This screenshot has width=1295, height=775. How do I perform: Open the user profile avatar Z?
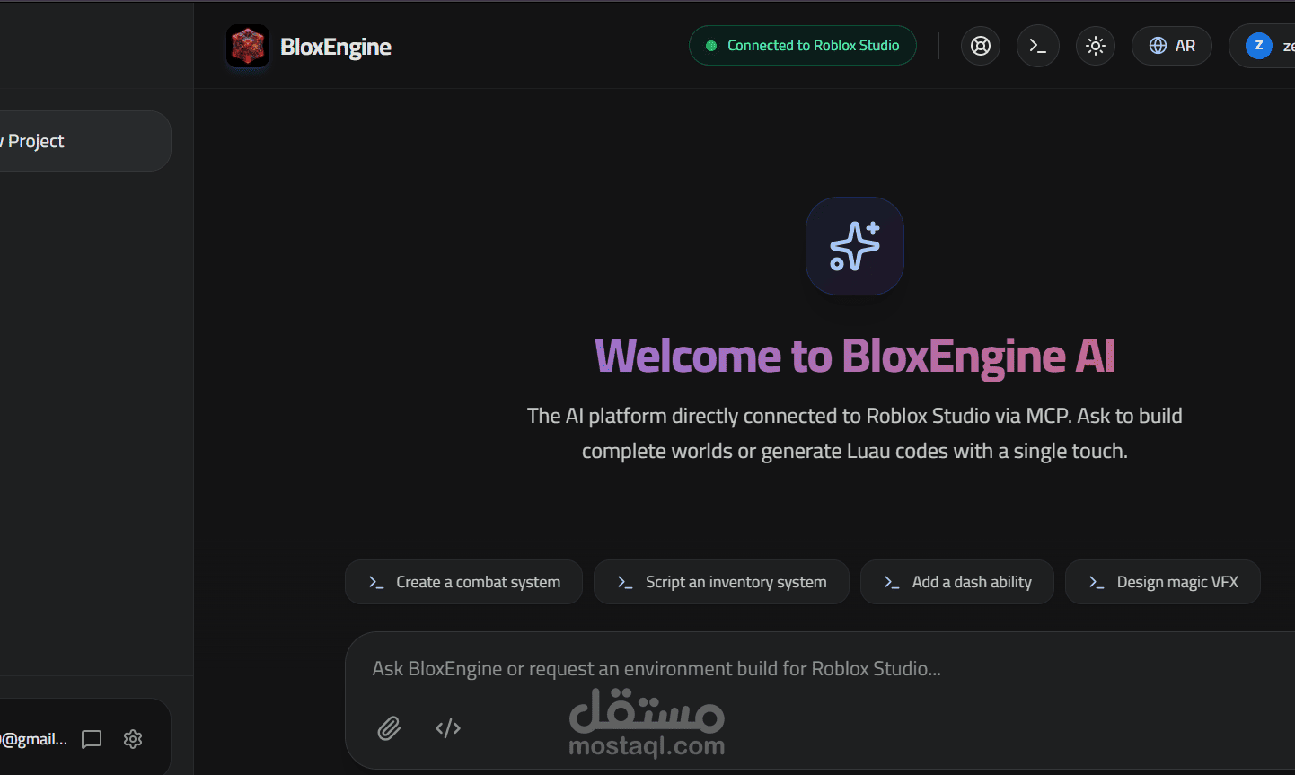(x=1259, y=46)
